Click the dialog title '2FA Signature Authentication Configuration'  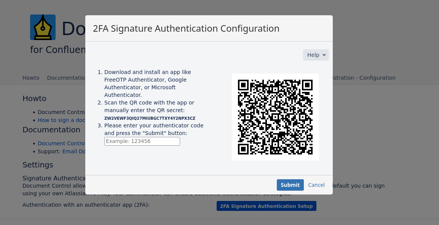point(187,28)
